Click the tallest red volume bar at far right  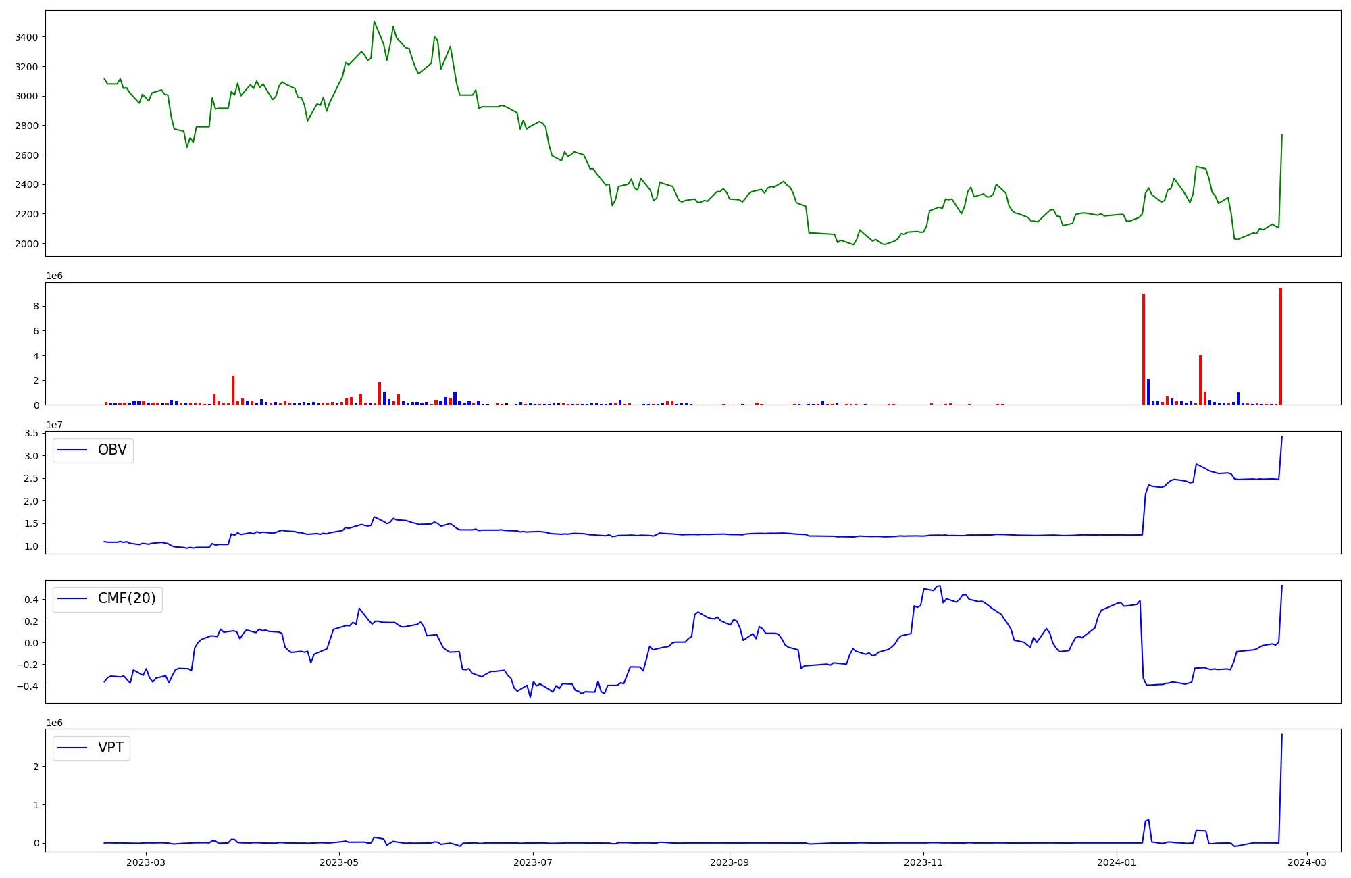pyautogui.click(x=1280, y=344)
